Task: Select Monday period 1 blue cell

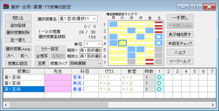Action: tap(113, 24)
